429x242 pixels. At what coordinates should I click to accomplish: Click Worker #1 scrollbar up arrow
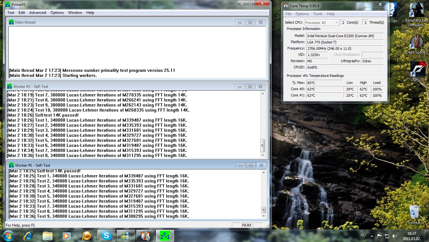[264, 172]
